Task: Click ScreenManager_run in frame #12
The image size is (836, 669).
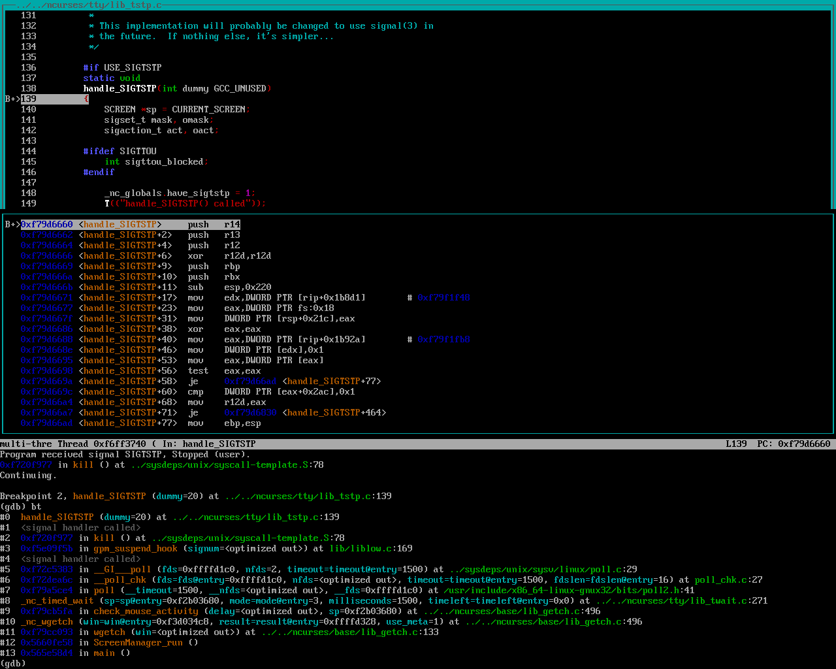Action: click(x=138, y=642)
